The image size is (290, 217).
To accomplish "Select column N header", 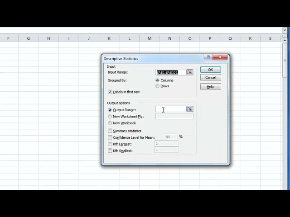I will point(169,38).
